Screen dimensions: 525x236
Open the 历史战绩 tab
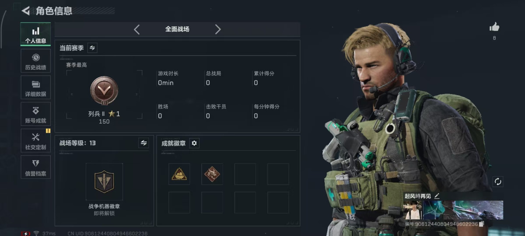36,61
